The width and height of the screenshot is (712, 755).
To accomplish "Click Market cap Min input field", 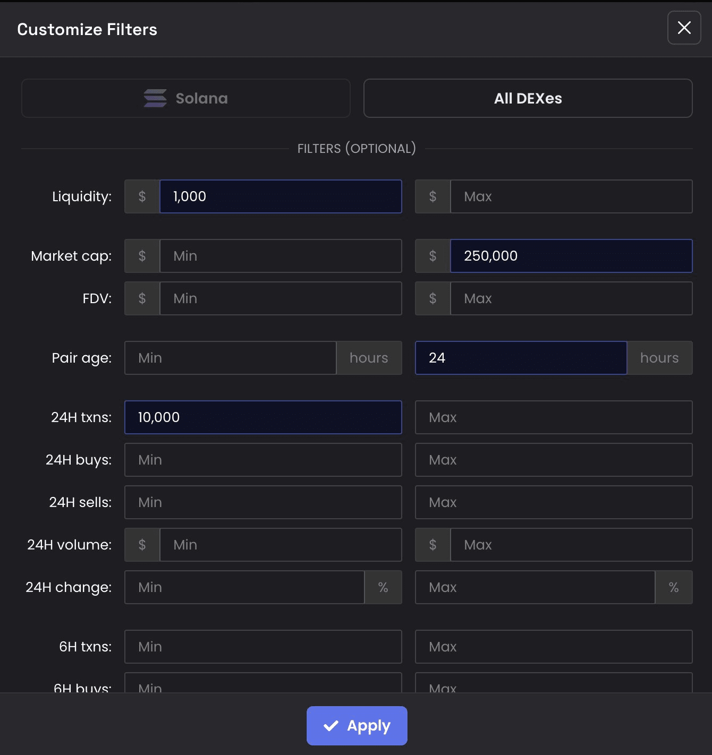I will pyautogui.click(x=280, y=256).
